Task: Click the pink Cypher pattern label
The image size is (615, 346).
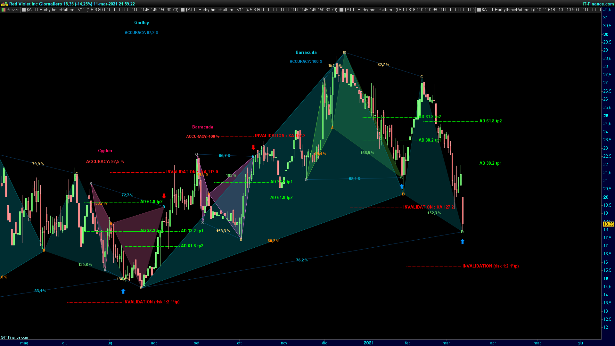Action: coord(105,151)
